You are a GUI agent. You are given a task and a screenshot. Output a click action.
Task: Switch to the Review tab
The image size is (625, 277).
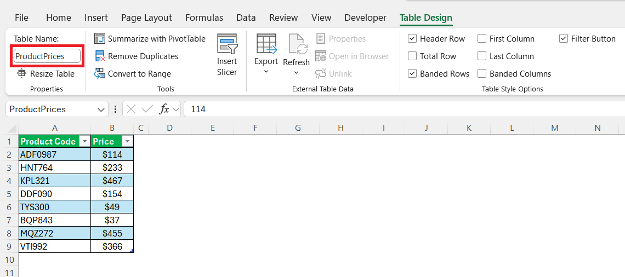(283, 18)
